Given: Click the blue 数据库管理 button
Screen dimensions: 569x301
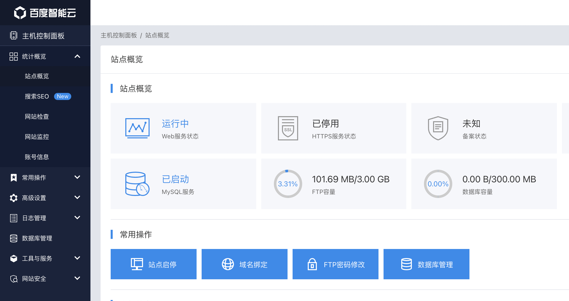Looking at the screenshot, I should click(x=426, y=264).
